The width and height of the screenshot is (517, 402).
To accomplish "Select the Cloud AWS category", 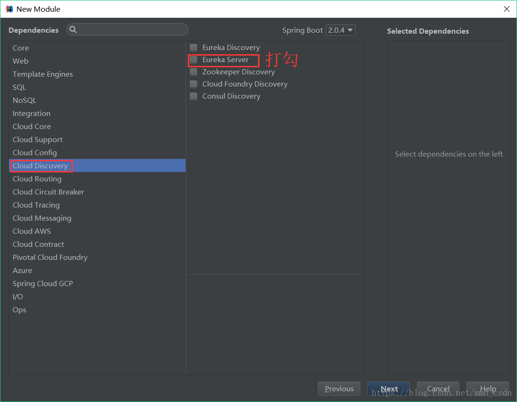I will click(97, 231).
